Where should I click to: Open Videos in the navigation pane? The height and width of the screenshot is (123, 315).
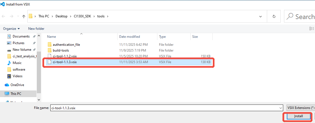17,76
